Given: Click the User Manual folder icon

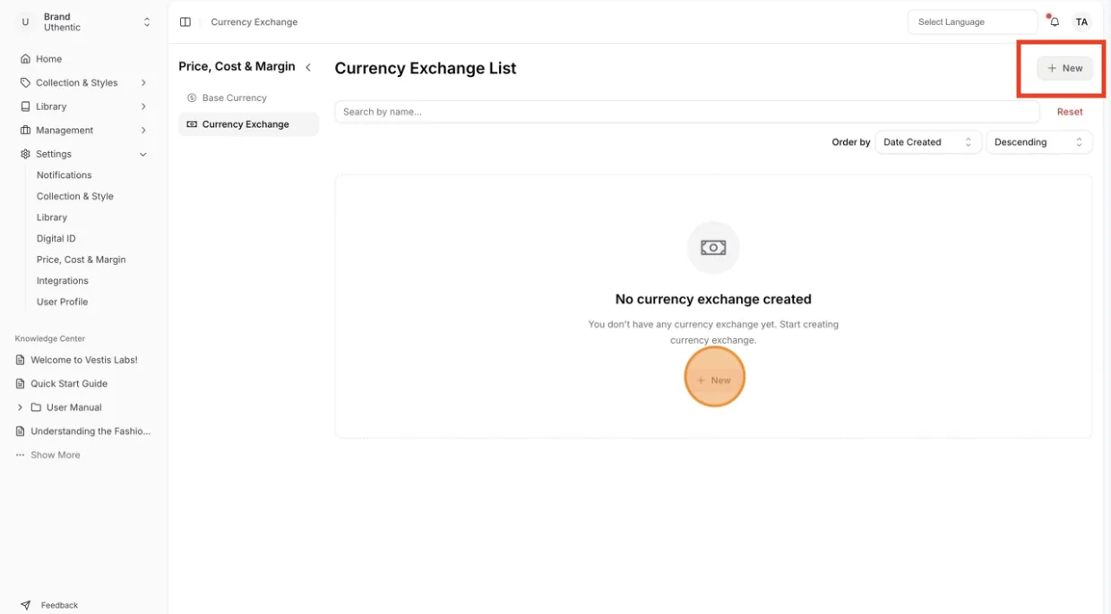Looking at the screenshot, I should click(36, 407).
